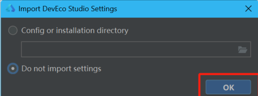Close the Import Settings dialog
The height and width of the screenshot is (96, 258).
coord(248,9)
